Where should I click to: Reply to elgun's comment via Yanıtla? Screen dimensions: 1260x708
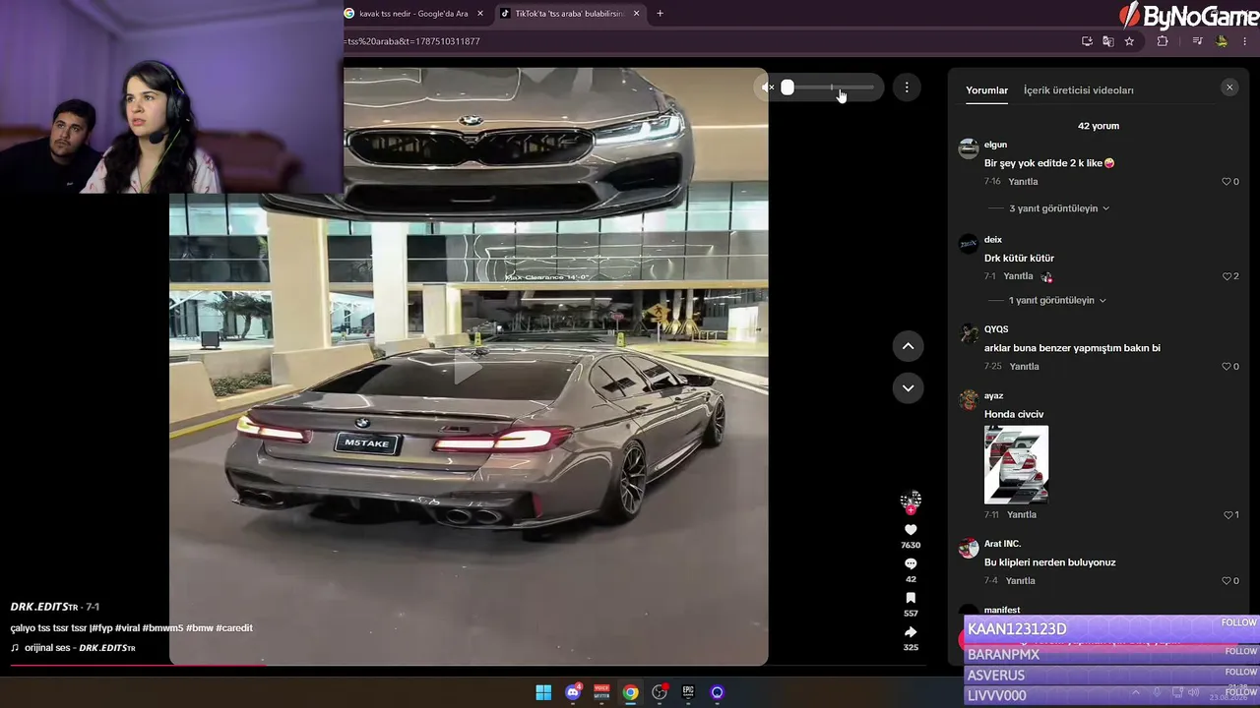(1023, 182)
